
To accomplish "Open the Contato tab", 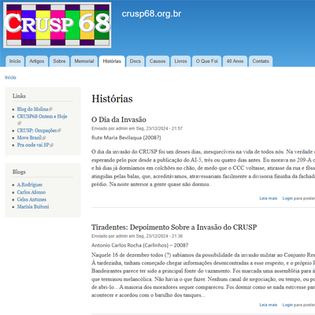I will coord(261,61).
